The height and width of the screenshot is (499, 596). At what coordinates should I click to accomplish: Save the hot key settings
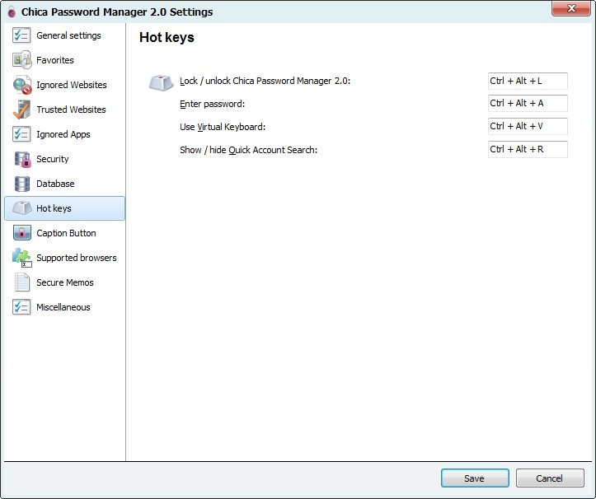[475, 478]
